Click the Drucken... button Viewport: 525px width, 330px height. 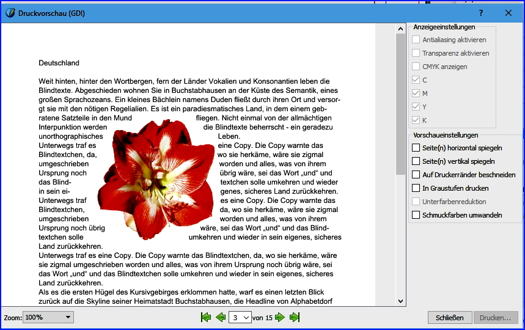[496, 318]
